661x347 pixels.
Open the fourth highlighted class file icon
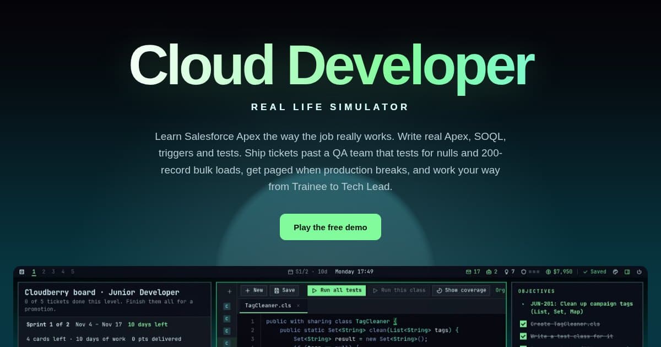pos(226,343)
